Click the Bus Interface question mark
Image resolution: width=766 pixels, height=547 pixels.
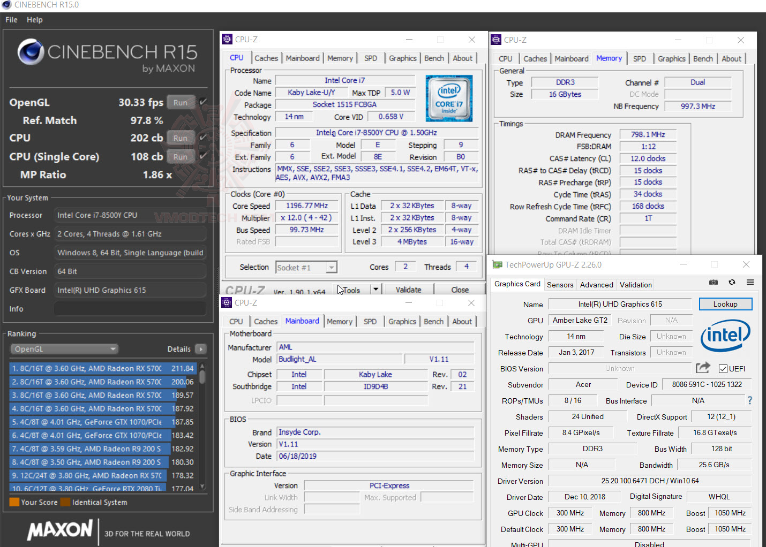pyautogui.click(x=750, y=400)
